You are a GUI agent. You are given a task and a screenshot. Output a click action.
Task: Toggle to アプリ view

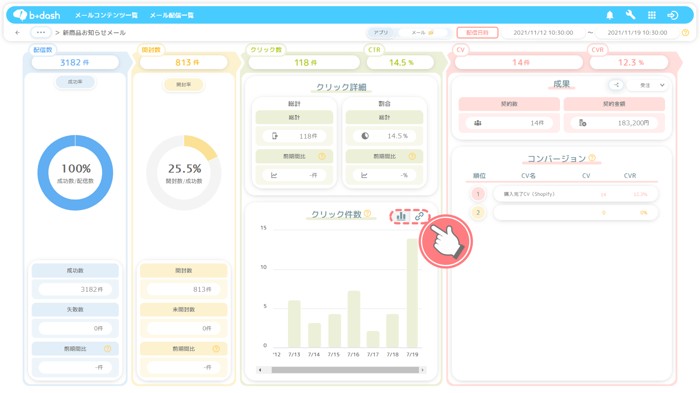coord(381,33)
